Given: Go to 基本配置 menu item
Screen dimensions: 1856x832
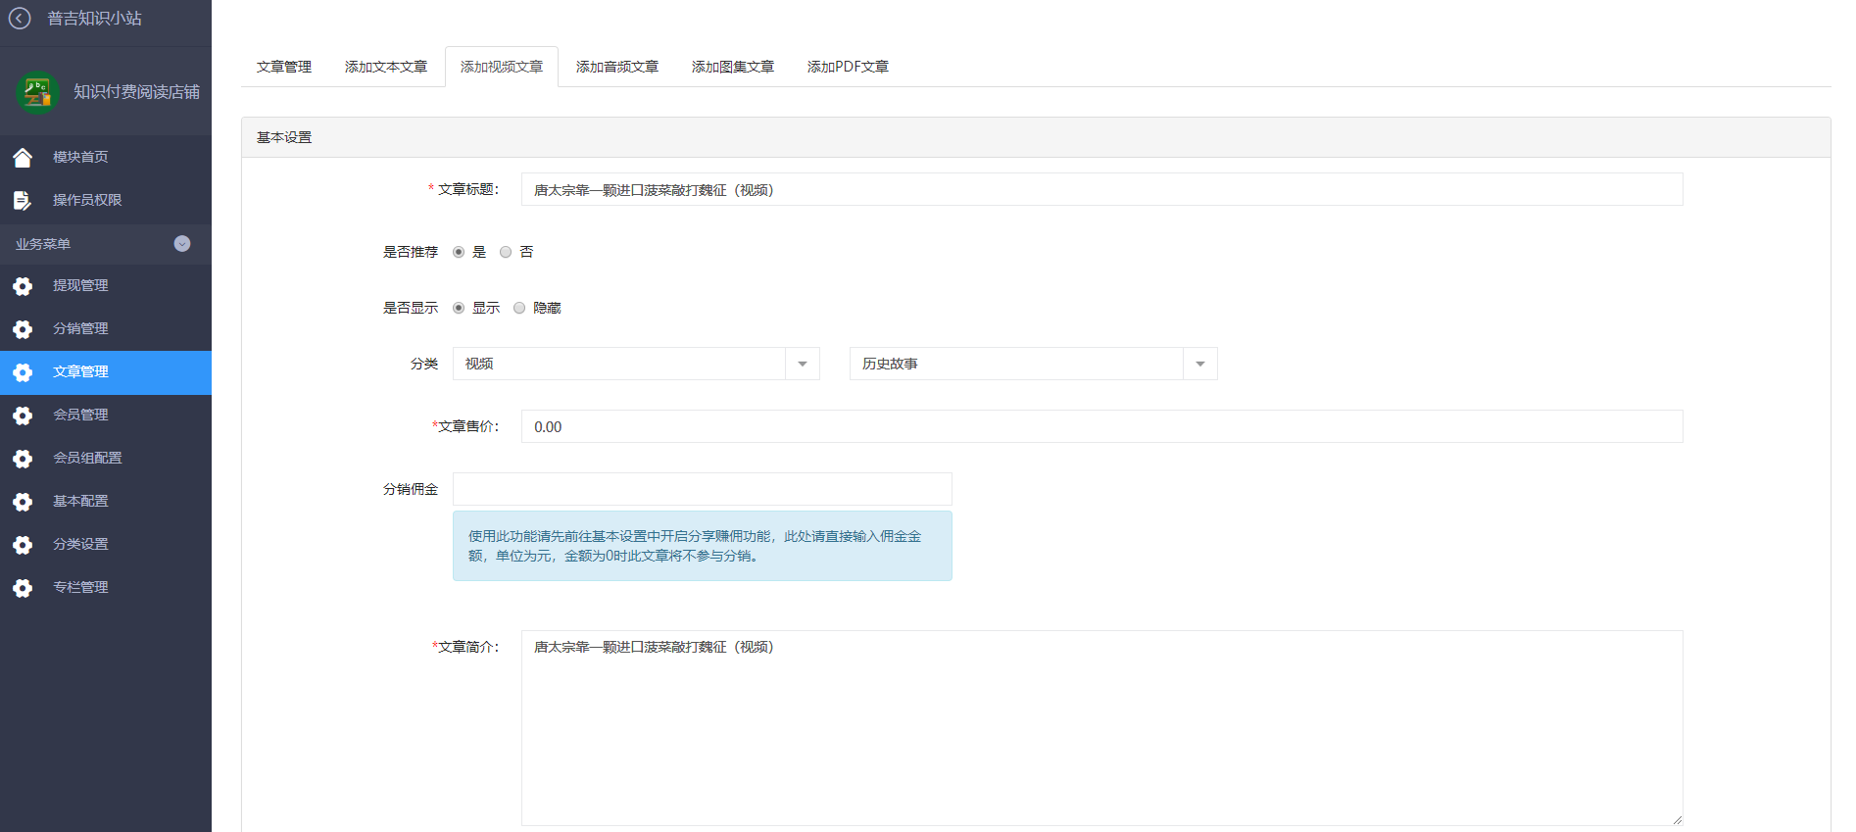Looking at the screenshot, I should click(x=106, y=502).
